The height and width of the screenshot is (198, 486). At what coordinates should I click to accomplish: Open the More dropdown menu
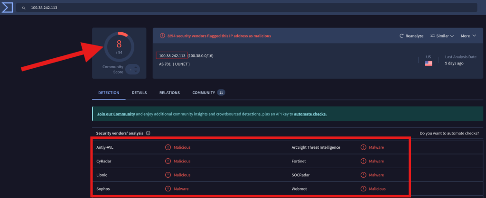click(468, 36)
